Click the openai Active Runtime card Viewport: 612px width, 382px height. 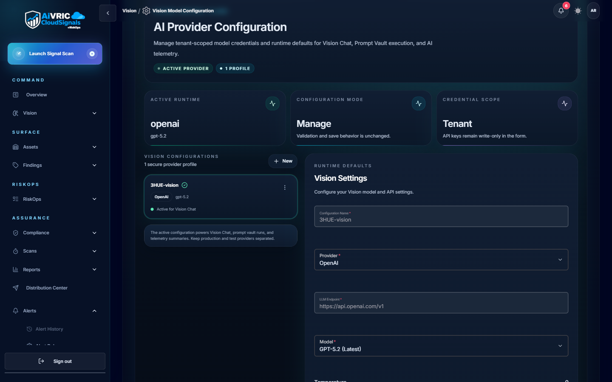click(x=215, y=118)
